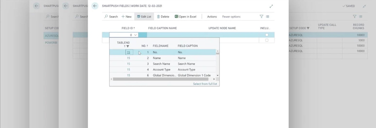The image size is (376, 128).
Task: Click Update Node Name column header
Action: tap(222, 28)
